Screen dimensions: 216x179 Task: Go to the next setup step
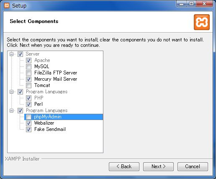(x=158, y=166)
